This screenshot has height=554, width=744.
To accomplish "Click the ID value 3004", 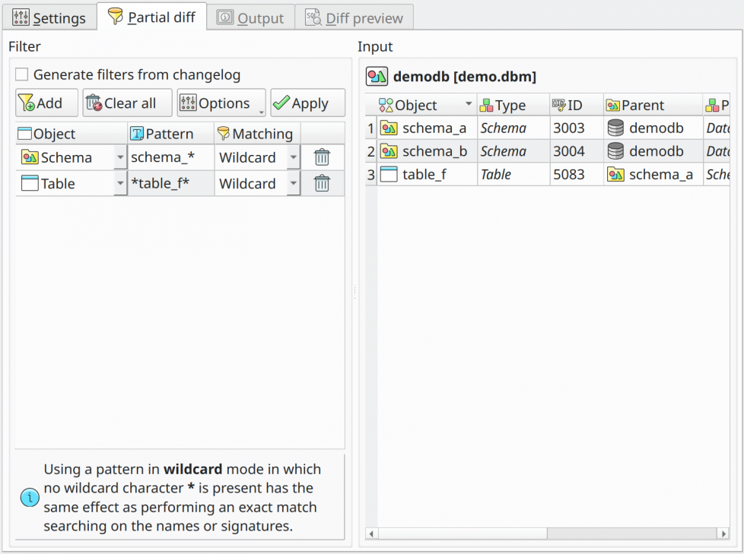I will pyautogui.click(x=569, y=151).
